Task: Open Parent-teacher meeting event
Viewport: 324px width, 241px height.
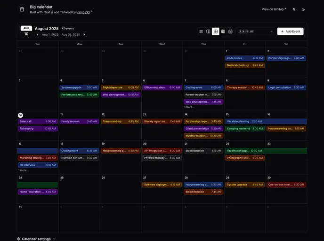Action: [x=203, y=95]
